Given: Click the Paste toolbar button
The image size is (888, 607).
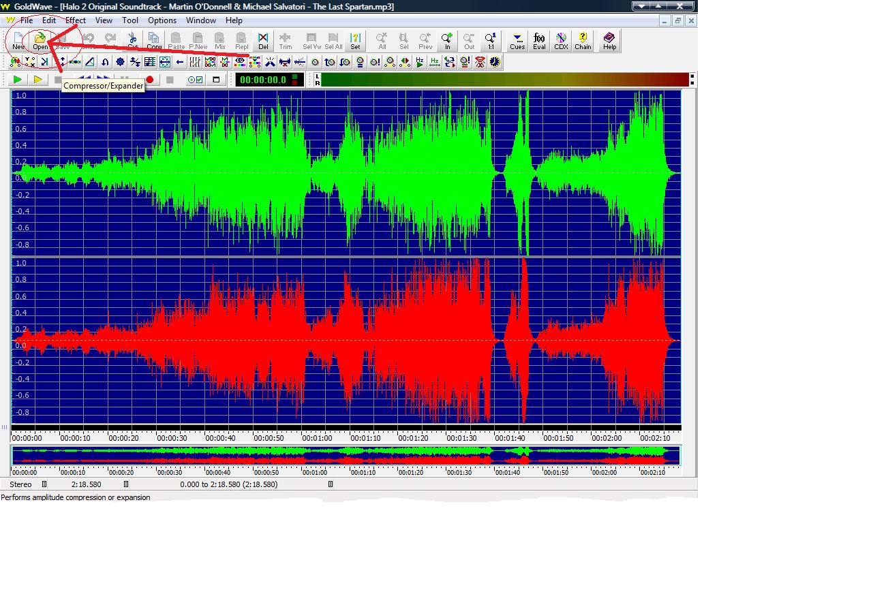Looking at the screenshot, I should click(177, 40).
